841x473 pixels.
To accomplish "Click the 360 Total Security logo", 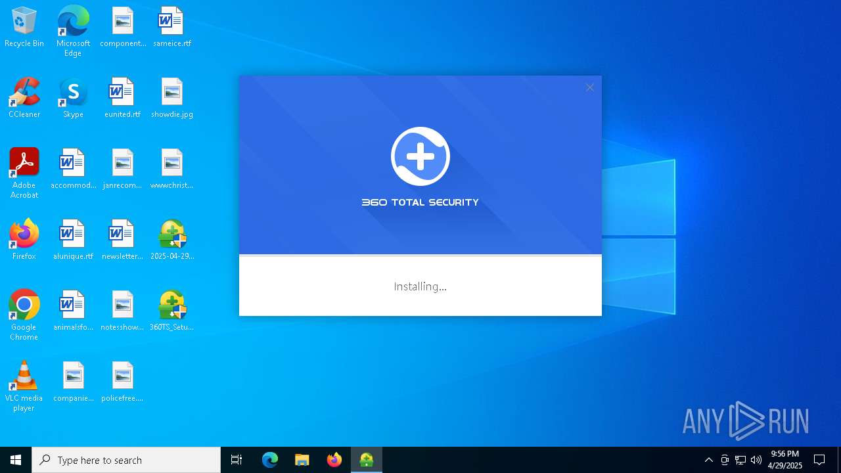I will click(420, 157).
